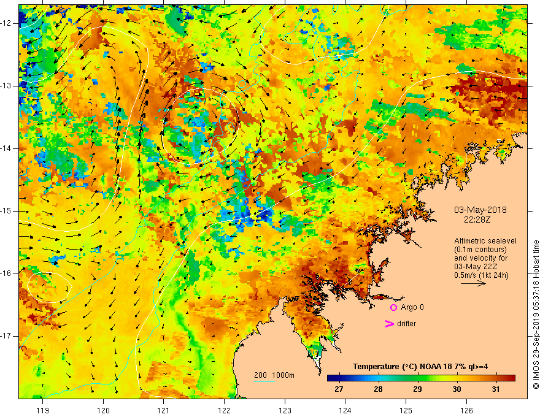The height and width of the screenshot is (417, 540).
Task: Select the 'Argo 0' legend label
Action: [412, 307]
